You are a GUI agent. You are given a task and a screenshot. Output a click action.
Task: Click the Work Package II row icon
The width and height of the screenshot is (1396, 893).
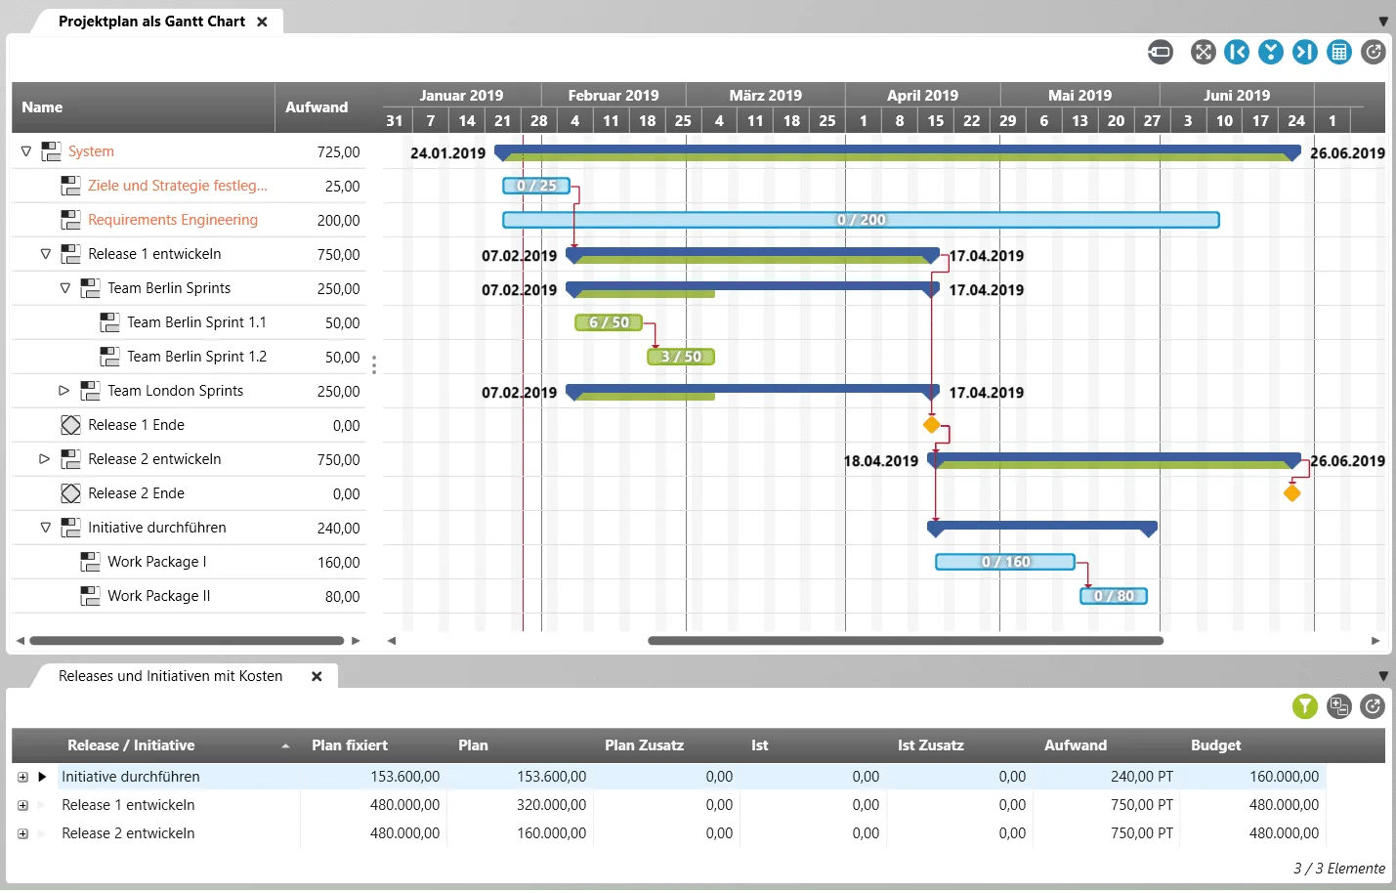click(90, 596)
